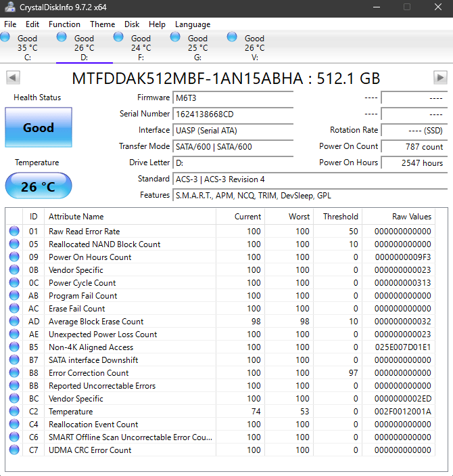453x476 pixels.
Task: Click the Standard ACS-3 field
Action: tap(310, 179)
